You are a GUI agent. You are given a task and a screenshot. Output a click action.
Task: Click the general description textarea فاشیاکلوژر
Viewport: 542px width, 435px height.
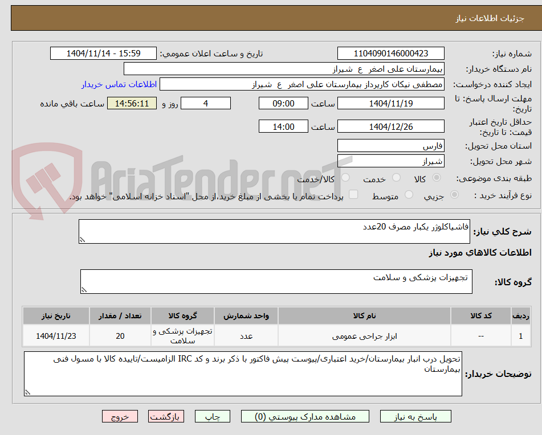tap(274, 231)
